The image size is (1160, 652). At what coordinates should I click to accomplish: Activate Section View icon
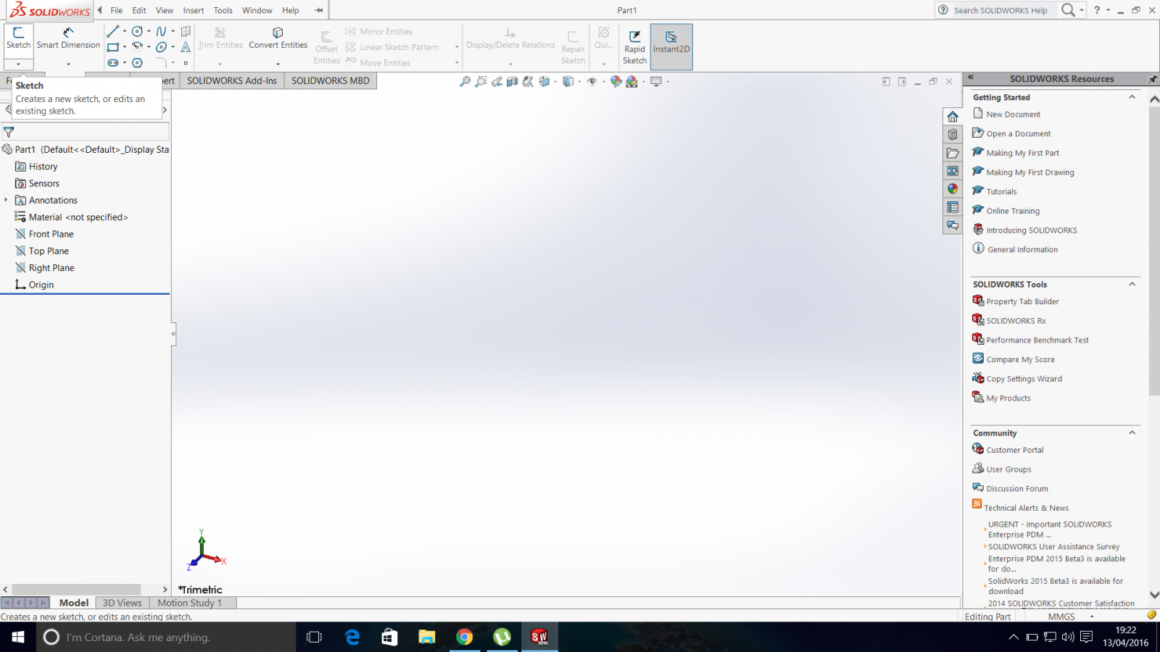pos(512,82)
